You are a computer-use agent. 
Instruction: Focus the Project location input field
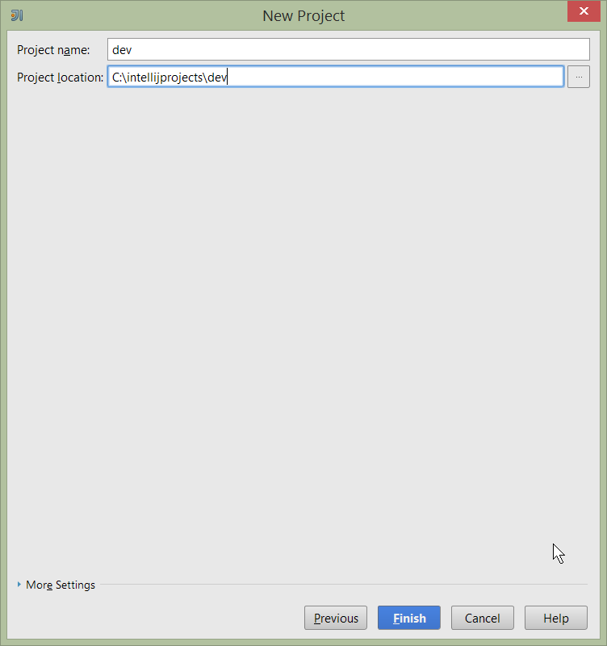(335, 77)
